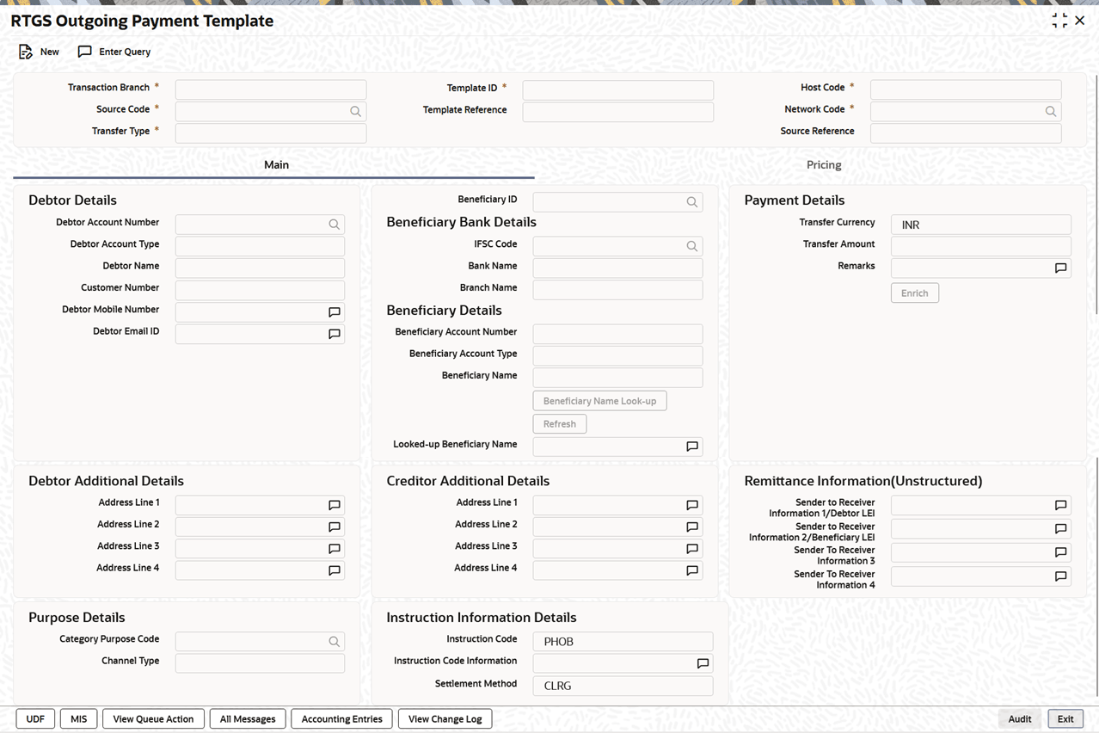The image size is (1099, 733).
Task: Focus the Channel Type field
Action: point(260,662)
